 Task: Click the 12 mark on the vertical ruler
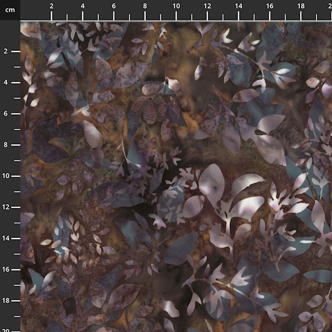pos(6,207)
